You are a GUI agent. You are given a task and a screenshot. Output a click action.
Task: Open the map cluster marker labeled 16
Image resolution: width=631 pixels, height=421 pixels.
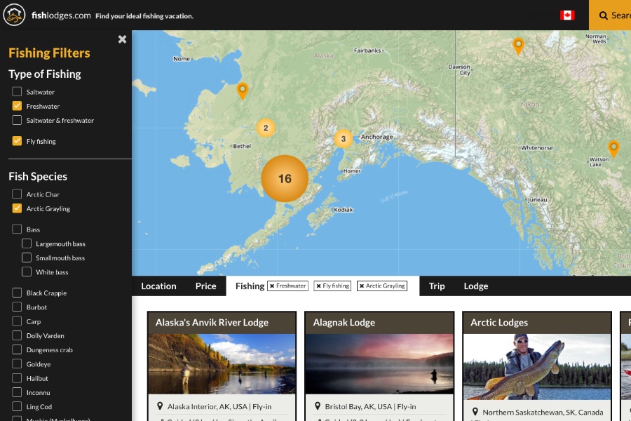(285, 178)
